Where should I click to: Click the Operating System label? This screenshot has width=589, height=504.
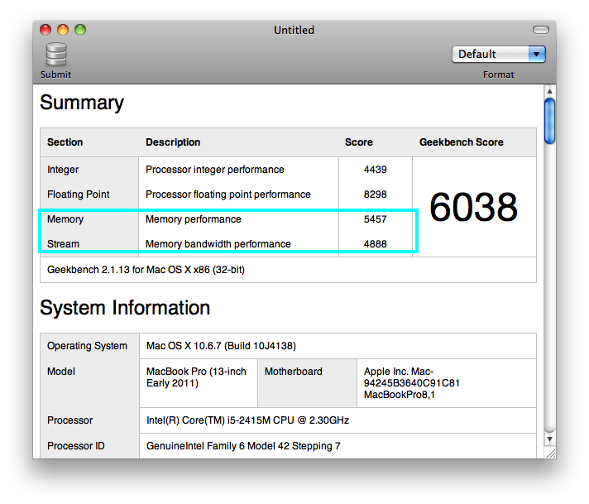87,346
